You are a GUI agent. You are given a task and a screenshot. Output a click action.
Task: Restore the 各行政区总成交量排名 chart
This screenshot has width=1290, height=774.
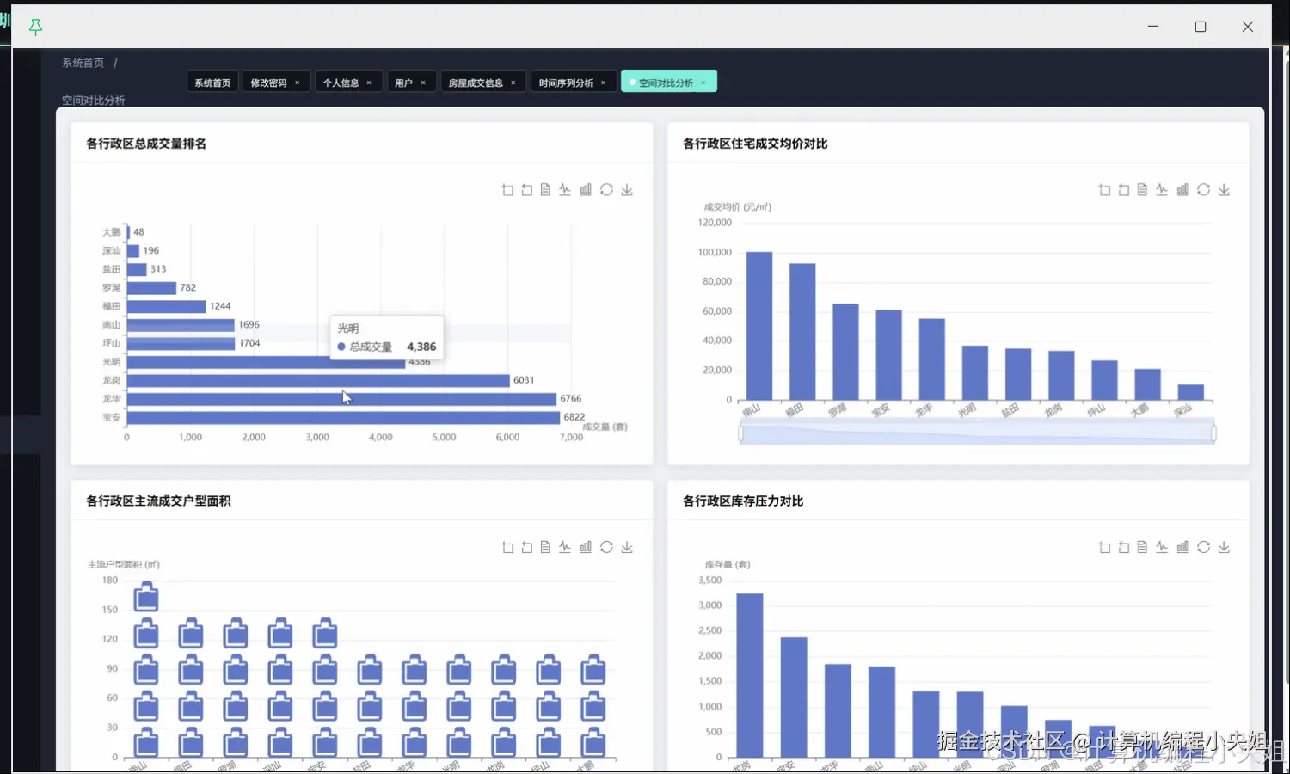(x=606, y=190)
